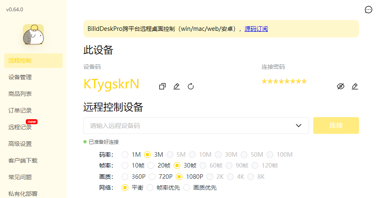Open the chat message bubble icon
The image size is (379, 198).
[368, 10]
